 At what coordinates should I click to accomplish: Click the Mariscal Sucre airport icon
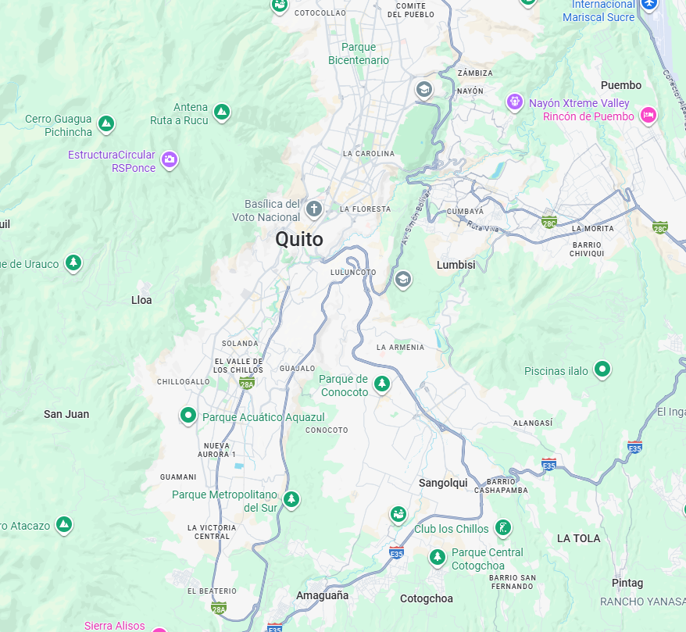(x=649, y=4)
